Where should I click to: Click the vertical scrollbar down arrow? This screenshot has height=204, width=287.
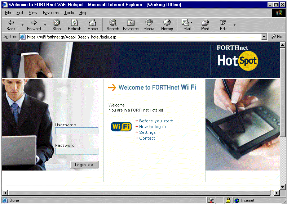pyautogui.click(x=282, y=187)
